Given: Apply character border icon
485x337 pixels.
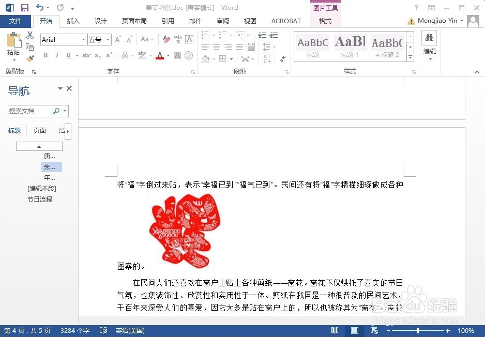Looking at the screenshot, I should coord(189,39).
